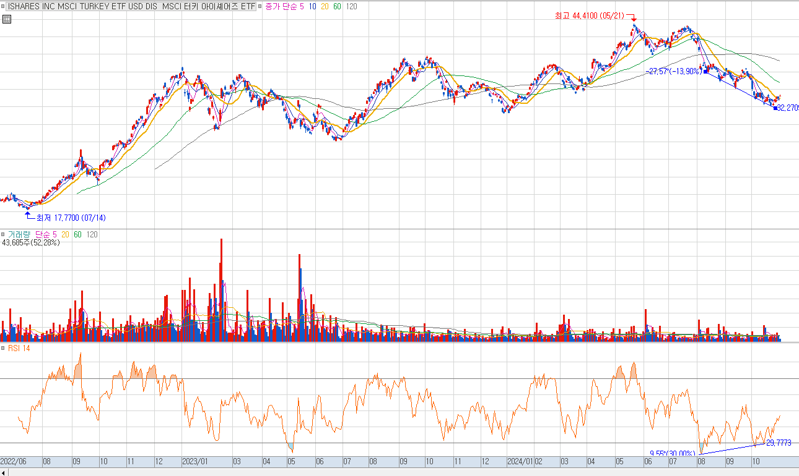
Task: Select the price 120-period moving average label
Action: (351, 6)
